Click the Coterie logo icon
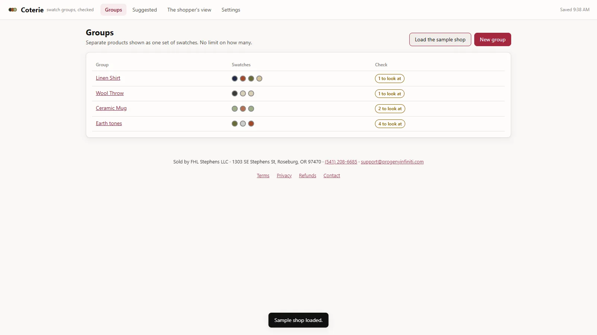This screenshot has width=597, height=335. (x=13, y=10)
